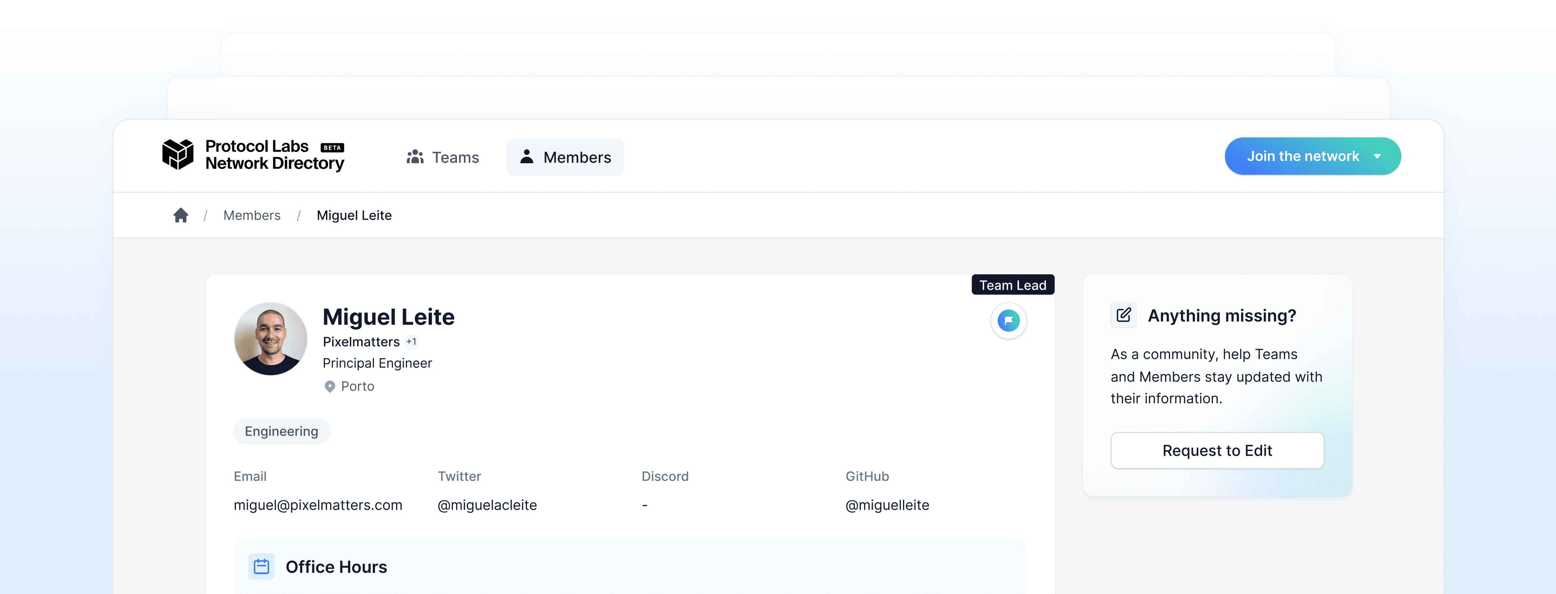This screenshot has width=1556, height=594.
Task: Click the Office Hours calendar icon
Action: pyautogui.click(x=261, y=566)
